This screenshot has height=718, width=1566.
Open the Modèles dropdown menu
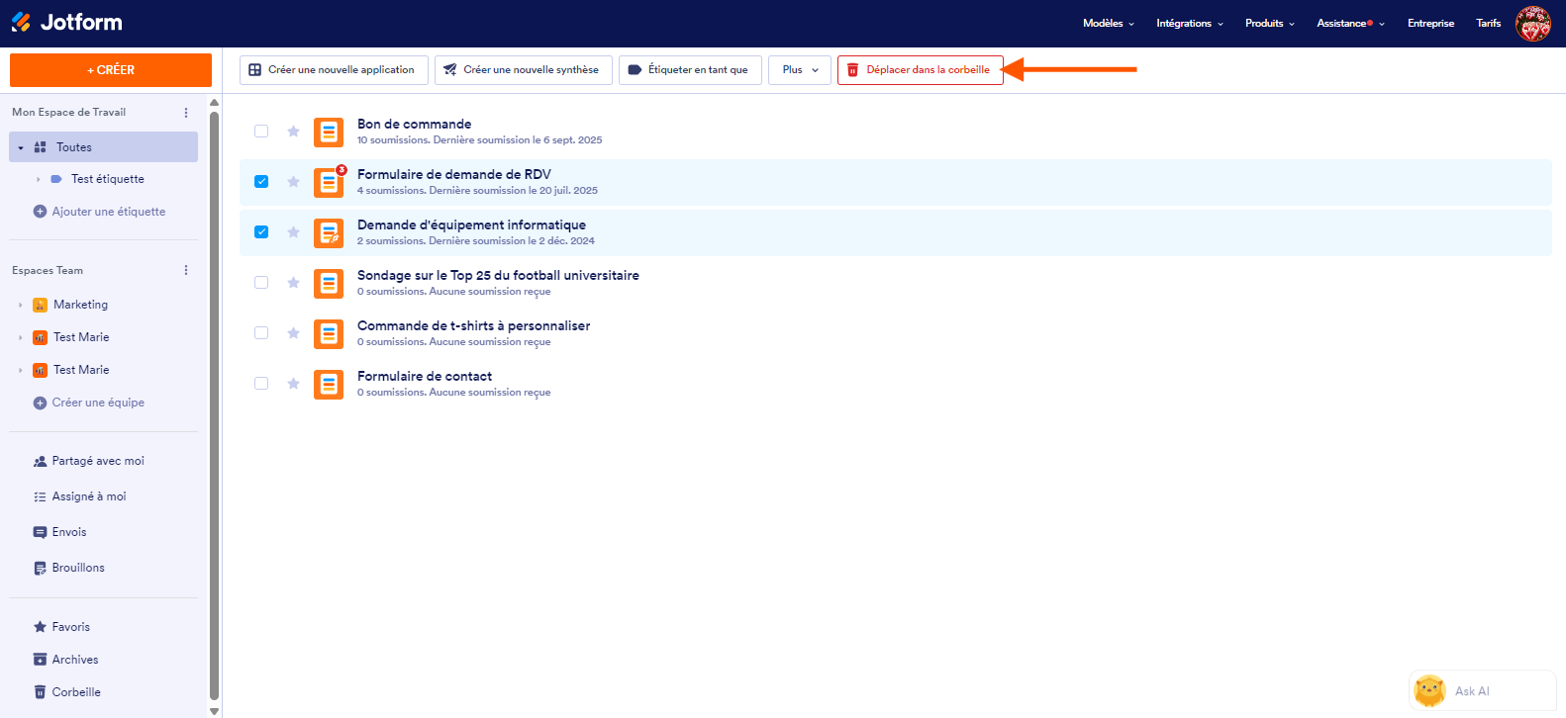[1109, 24]
